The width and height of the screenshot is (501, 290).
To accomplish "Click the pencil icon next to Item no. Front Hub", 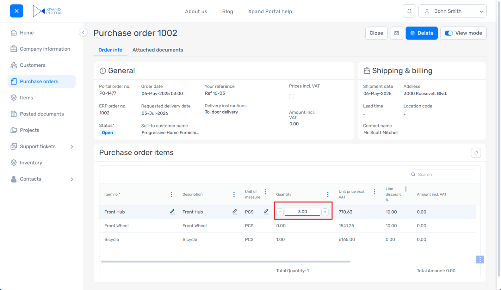I will pos(172,212).
